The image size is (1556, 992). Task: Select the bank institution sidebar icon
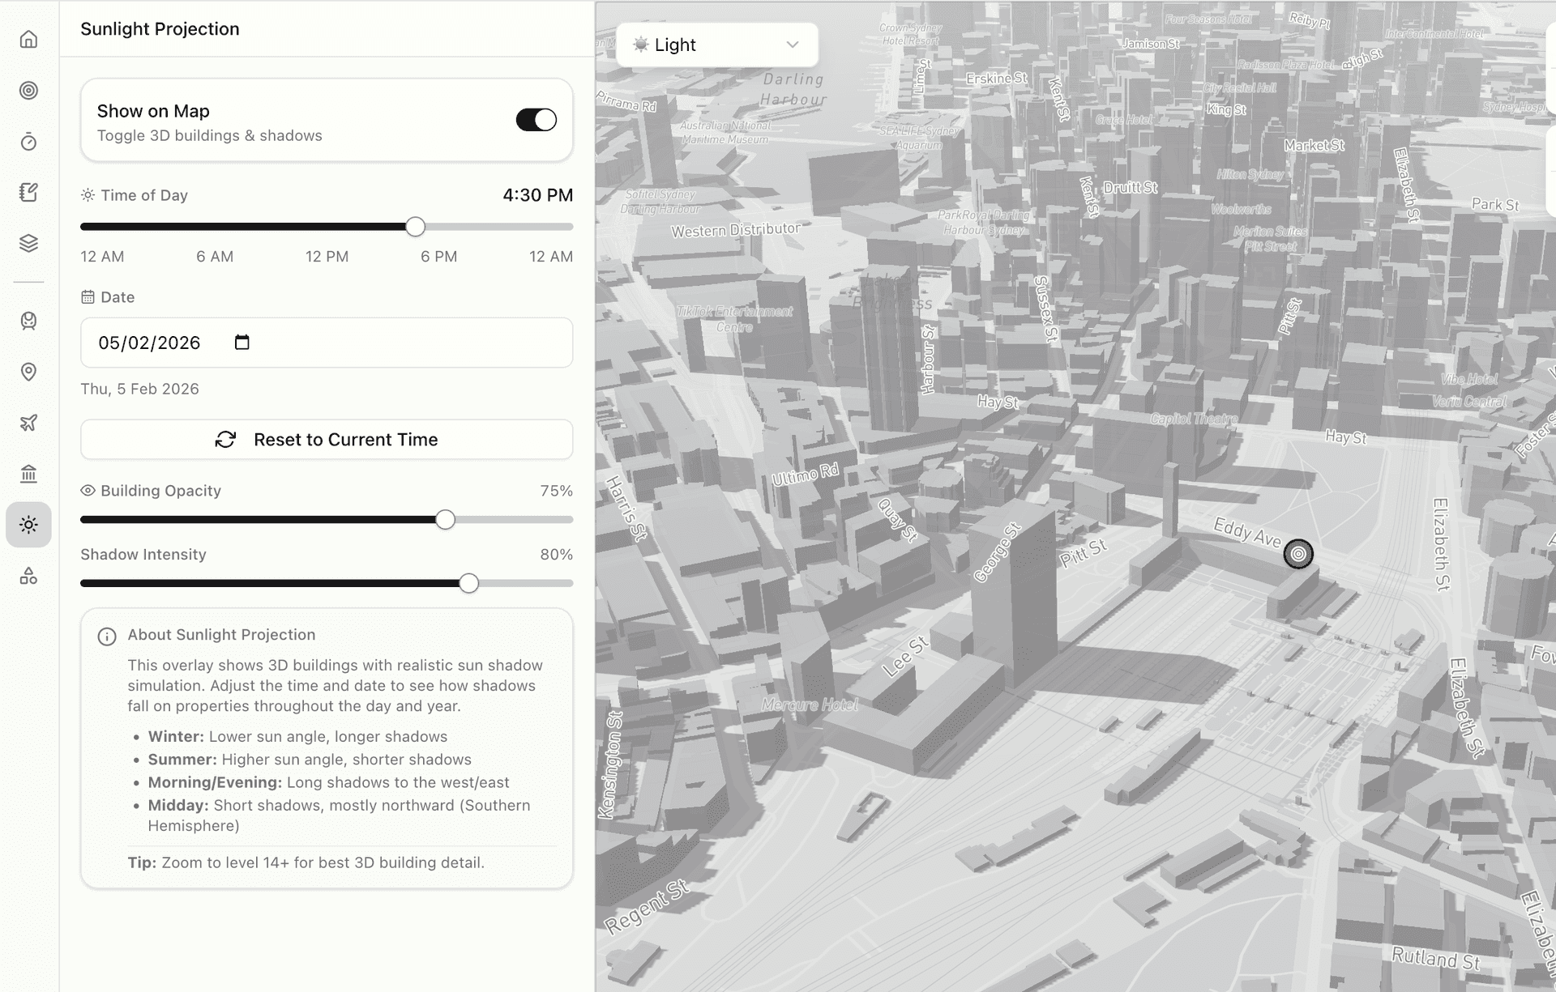pos(28,474)
